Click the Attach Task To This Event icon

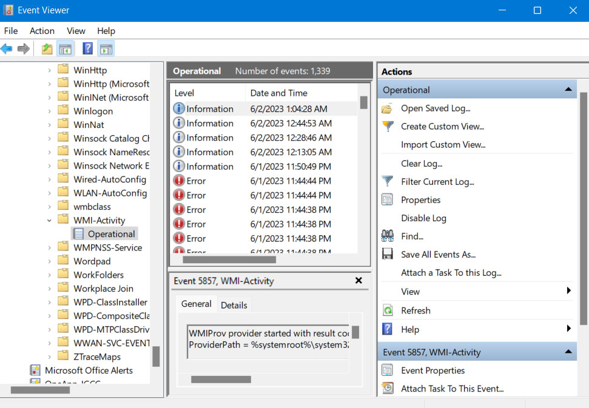point(388,388)
